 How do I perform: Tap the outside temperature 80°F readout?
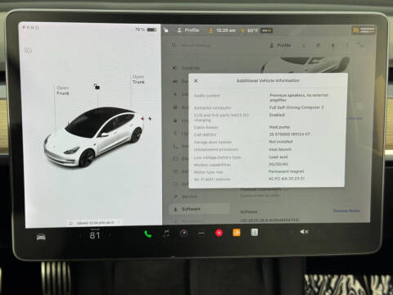(252, 30)
